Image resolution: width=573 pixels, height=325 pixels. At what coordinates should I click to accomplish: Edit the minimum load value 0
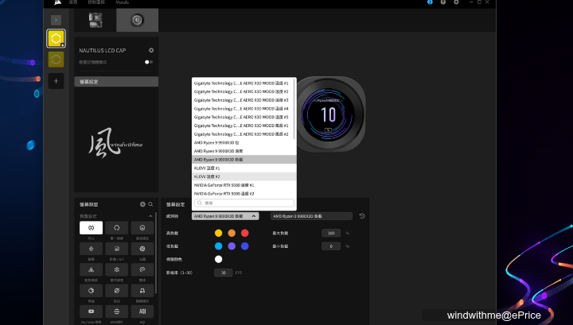(331, 246)
